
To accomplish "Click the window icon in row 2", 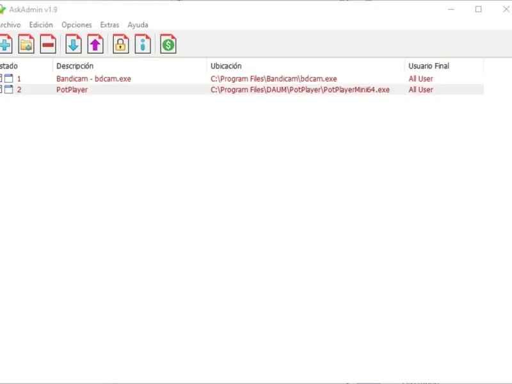I will pos(9,90).
